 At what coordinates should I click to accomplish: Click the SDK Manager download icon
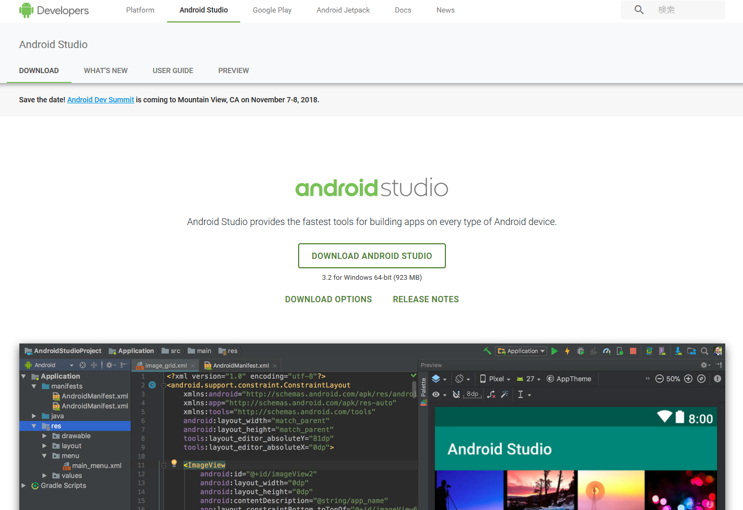678,351
